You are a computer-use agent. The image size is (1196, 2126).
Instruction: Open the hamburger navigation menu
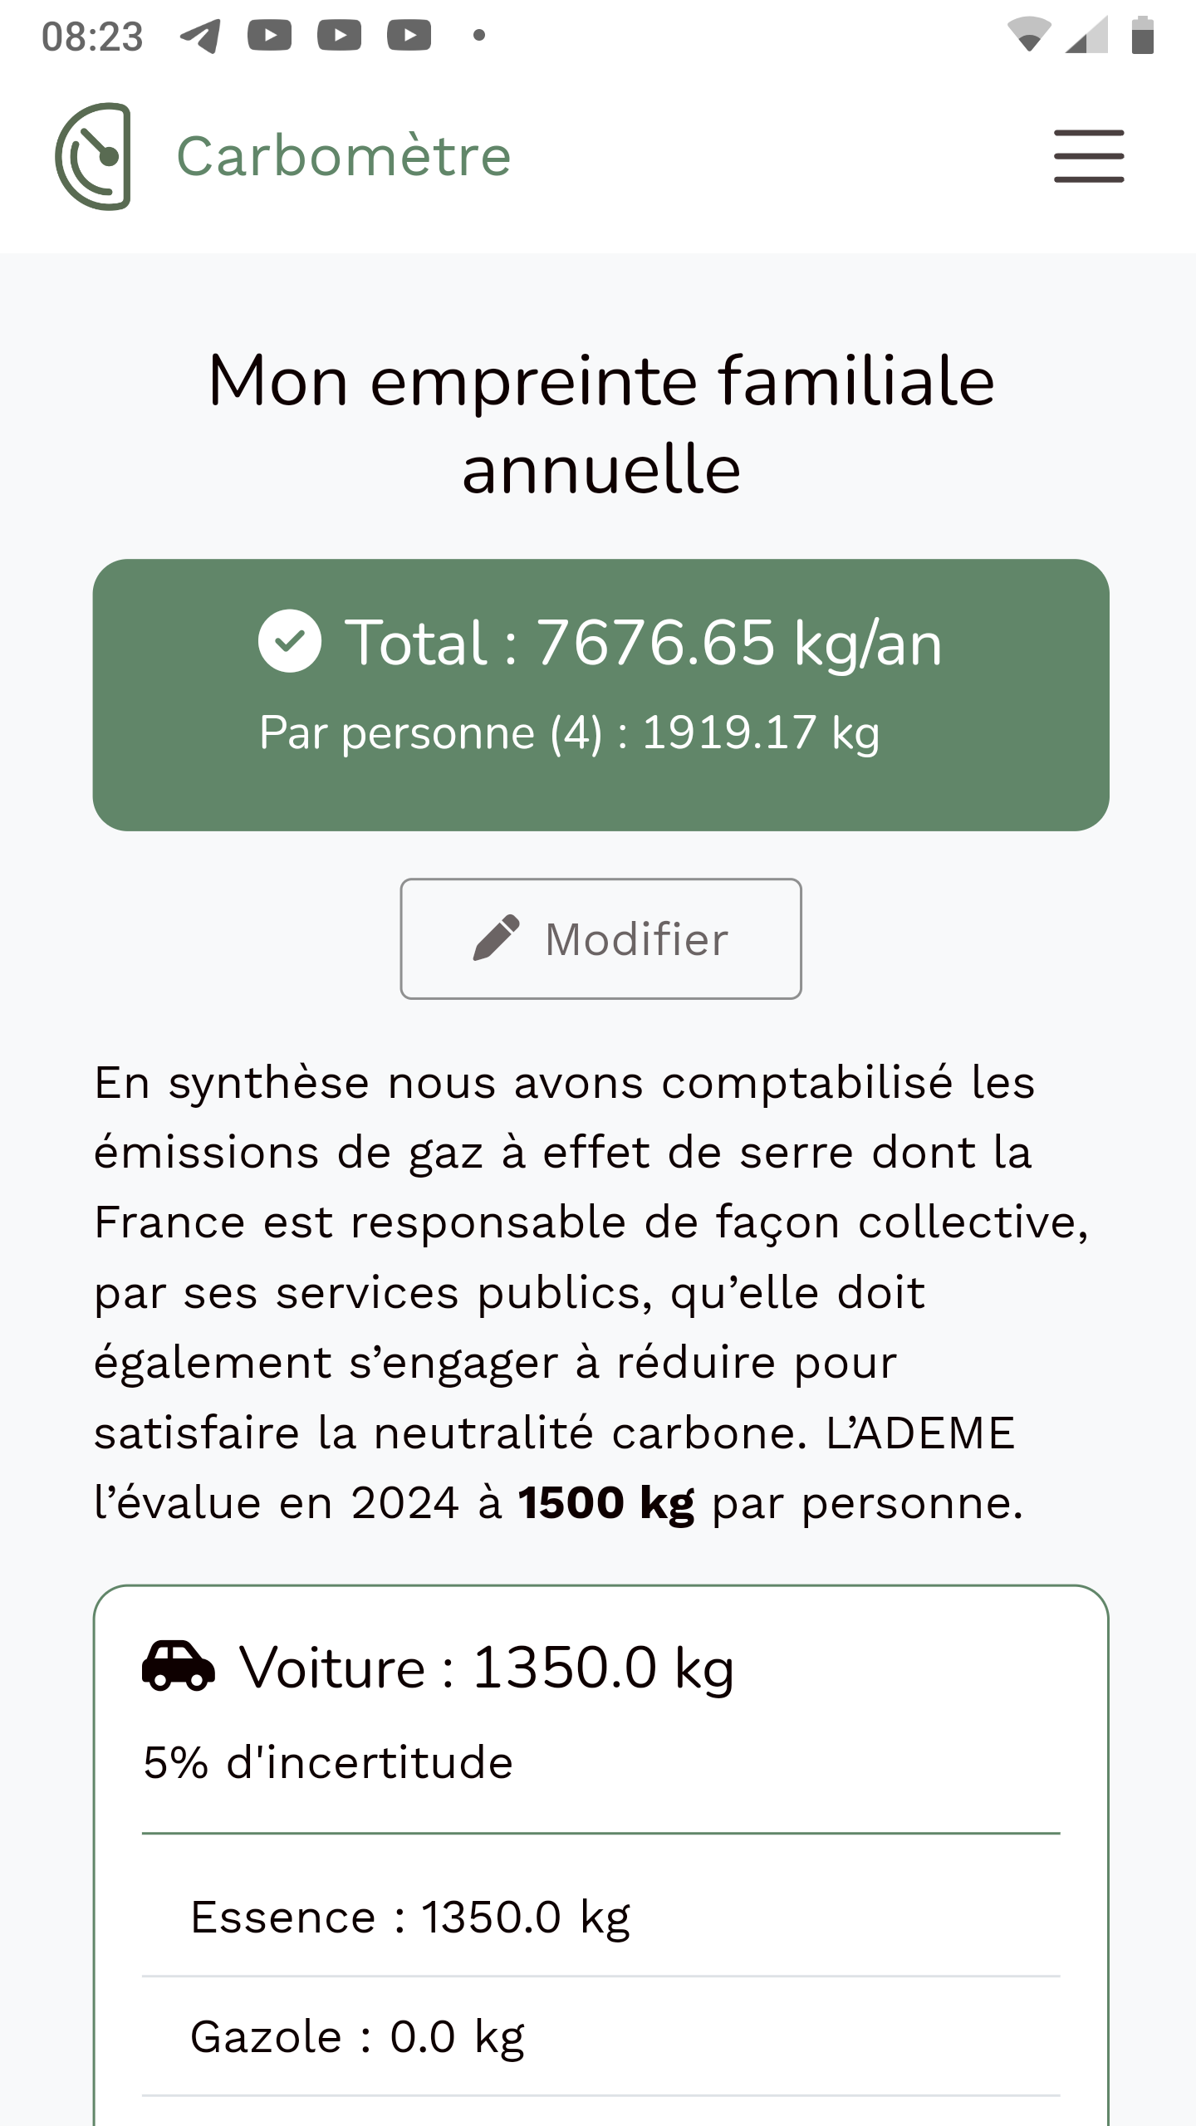coord(1089,155)
